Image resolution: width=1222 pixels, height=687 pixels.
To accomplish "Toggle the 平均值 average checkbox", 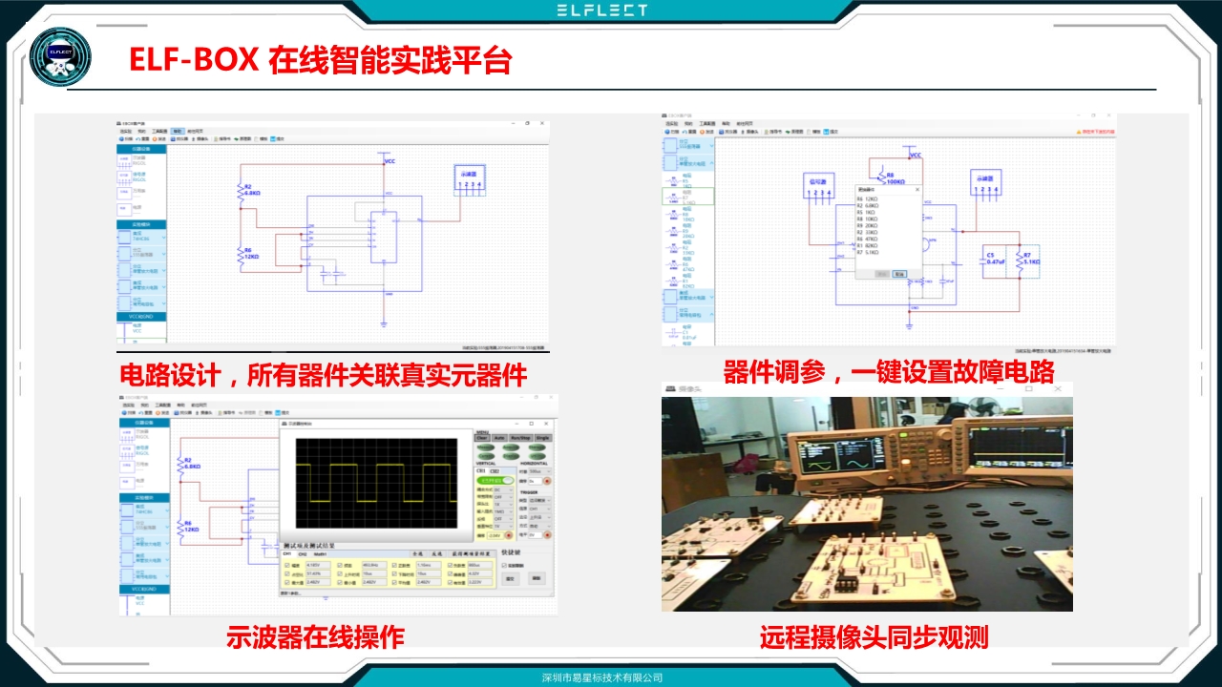I will (394, 582).
